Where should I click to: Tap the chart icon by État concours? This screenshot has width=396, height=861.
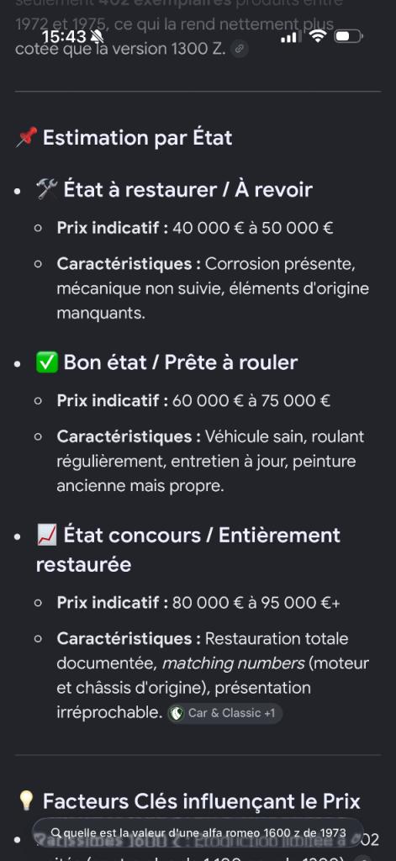point(47,536)
